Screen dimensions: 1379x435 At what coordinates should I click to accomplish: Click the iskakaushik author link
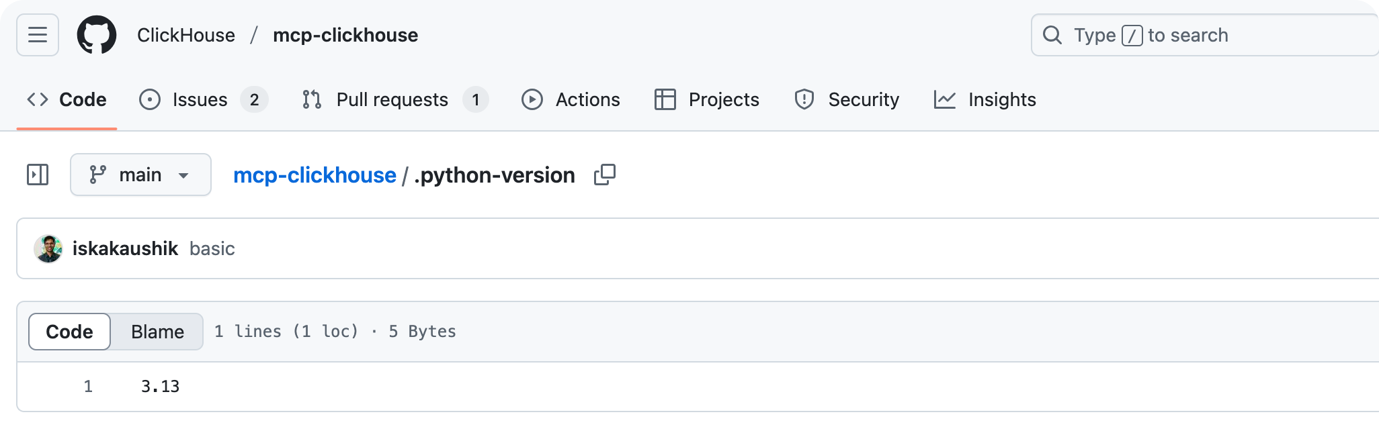pos(125,248)
